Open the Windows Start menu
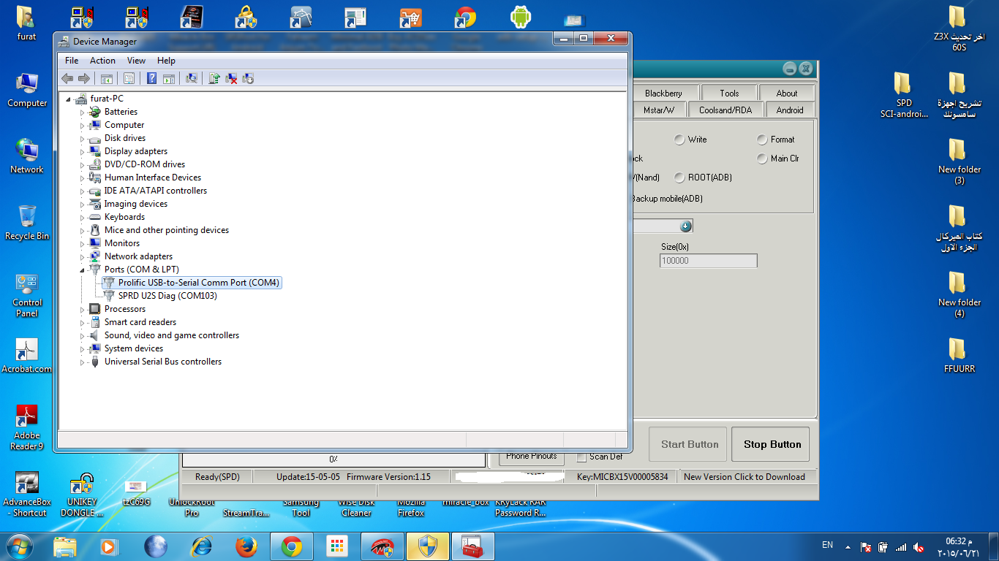The width and height of the screenshot is (999, 561). [x=18, y=546]
